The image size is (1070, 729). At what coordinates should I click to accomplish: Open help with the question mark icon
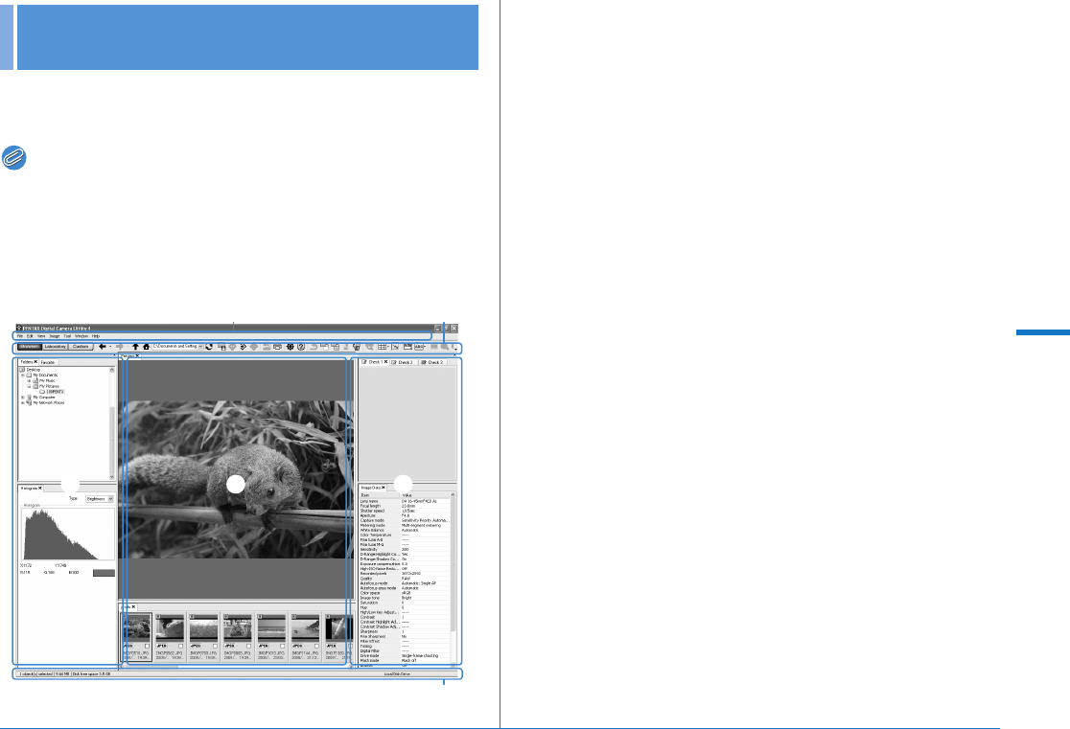tap(301, 347)
